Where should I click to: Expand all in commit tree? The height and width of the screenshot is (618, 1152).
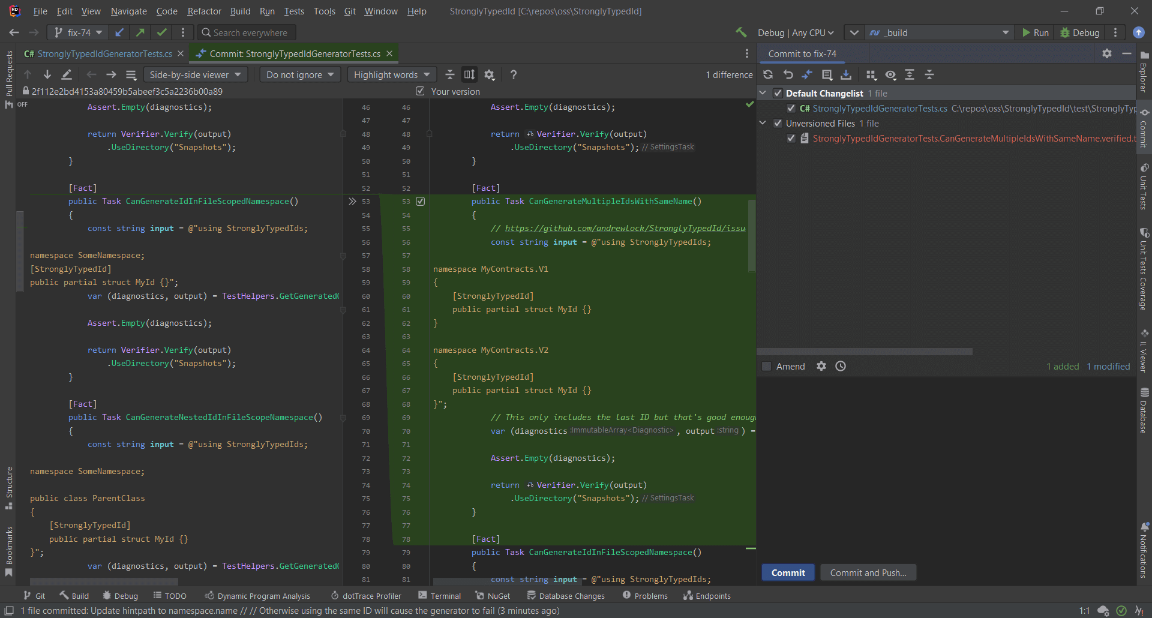tap(910, 74)
